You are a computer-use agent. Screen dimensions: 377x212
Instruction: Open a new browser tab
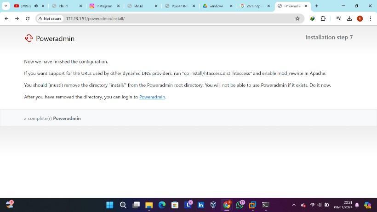coord(317,6)
